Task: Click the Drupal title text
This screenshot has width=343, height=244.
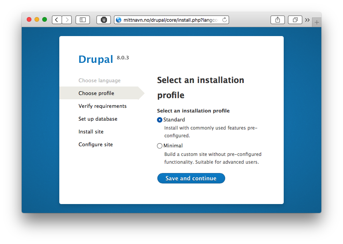Action: (96, 59)
